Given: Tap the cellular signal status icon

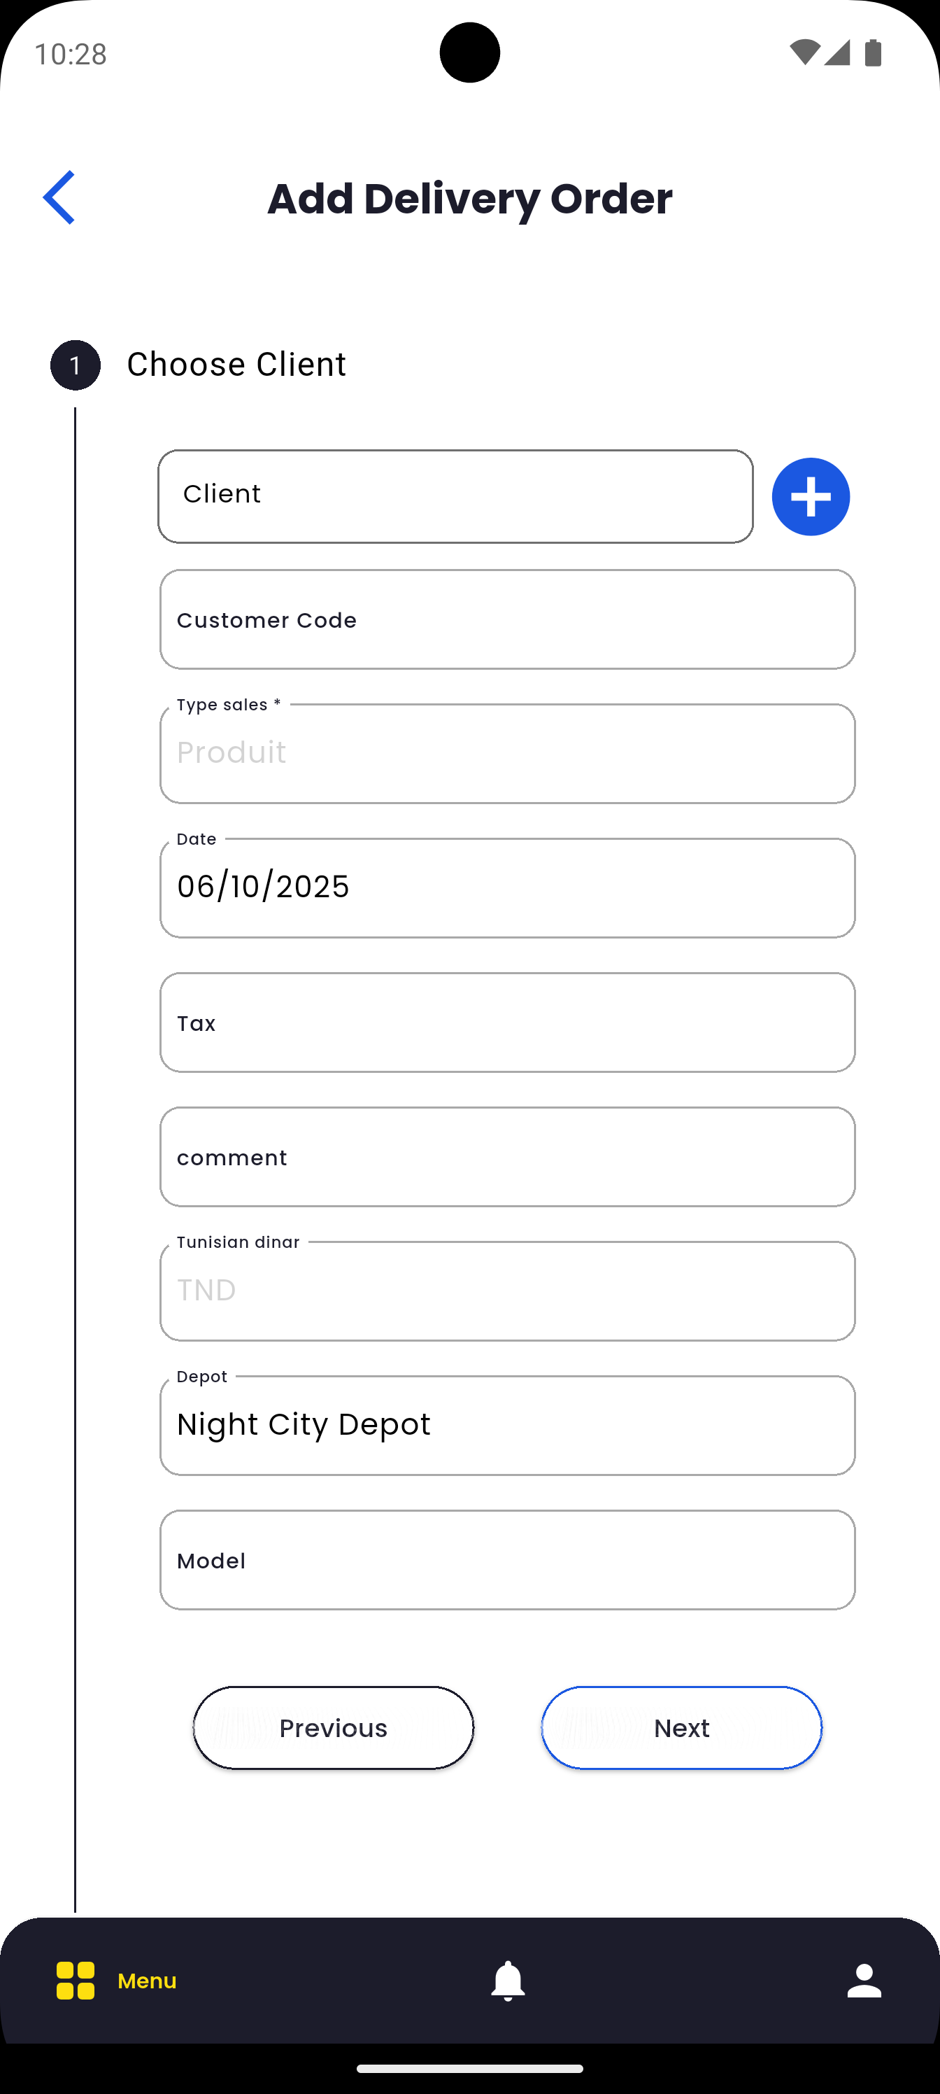Looking at the screenshot, I should tap(836, 54).
